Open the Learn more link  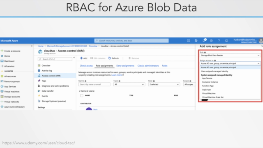tap(118, 75)
